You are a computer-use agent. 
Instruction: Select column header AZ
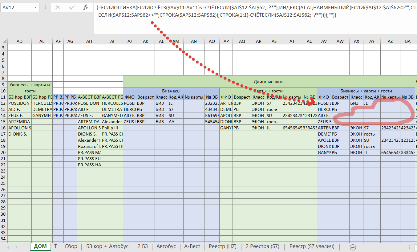tap(390, 41)
